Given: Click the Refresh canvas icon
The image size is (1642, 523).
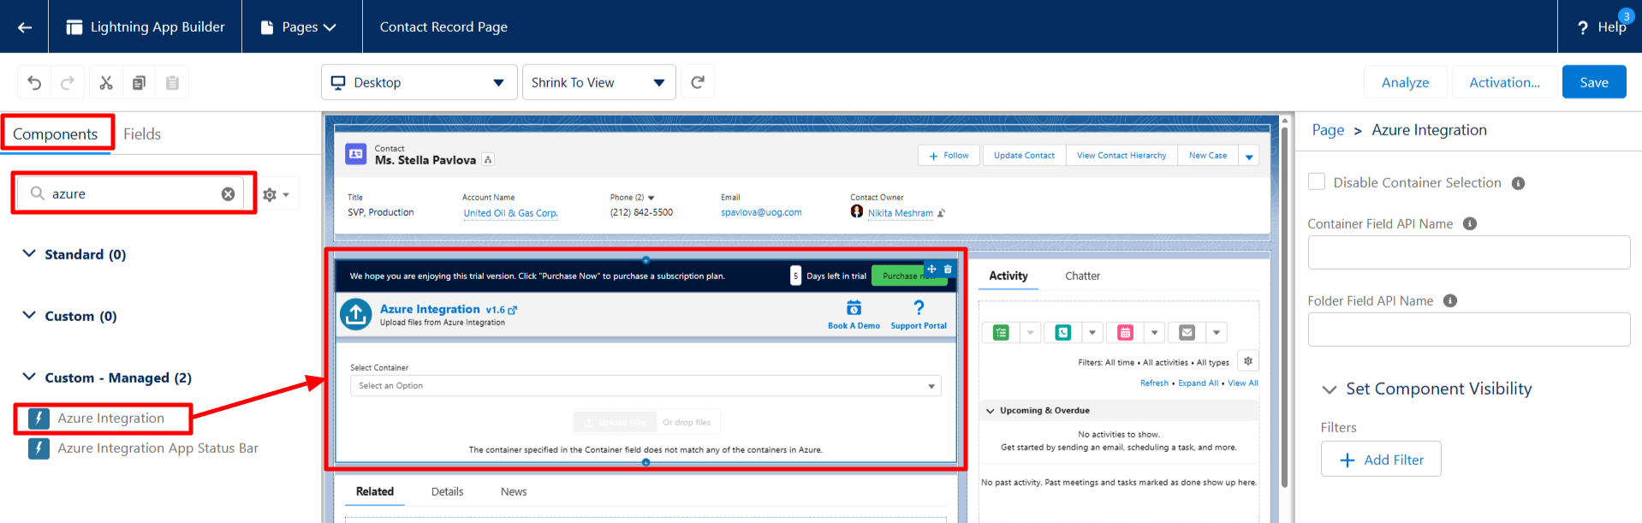Looking at the screenshot, I should point(698,82).
